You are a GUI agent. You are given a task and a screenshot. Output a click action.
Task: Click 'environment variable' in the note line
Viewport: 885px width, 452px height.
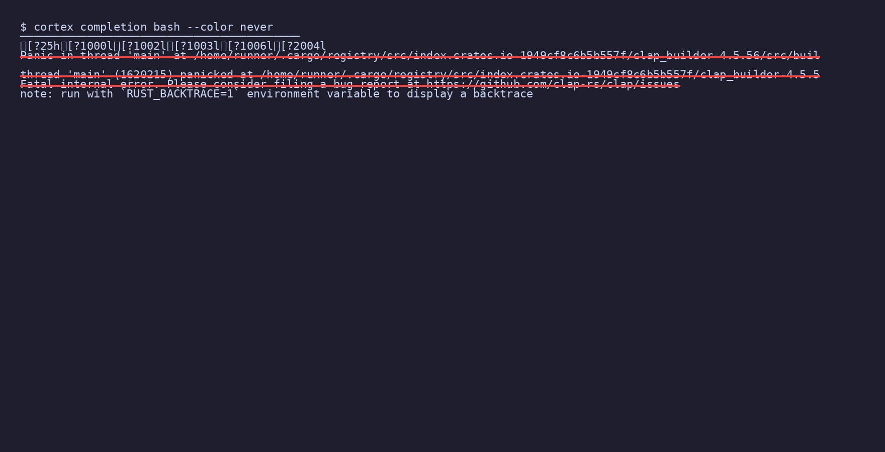point(313,94)
